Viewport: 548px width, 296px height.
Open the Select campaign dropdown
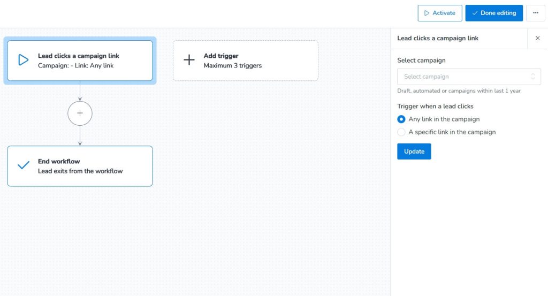[x=463, y=77]
